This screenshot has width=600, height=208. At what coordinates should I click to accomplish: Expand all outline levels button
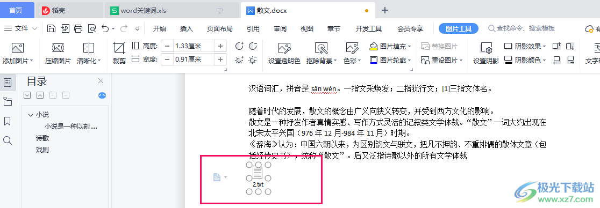(27, 95)
